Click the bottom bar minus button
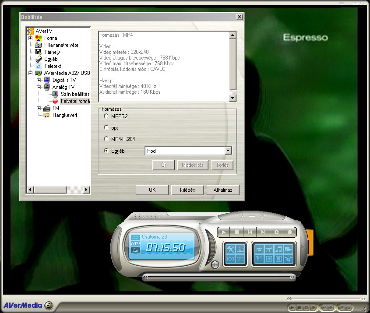This screenshot has width=370, height=313. coord(324,308)
